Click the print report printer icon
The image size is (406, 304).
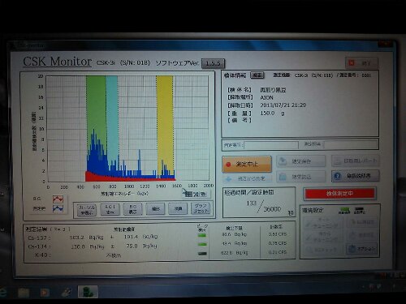coord(338,161)
